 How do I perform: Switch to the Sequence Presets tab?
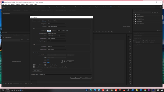(x=36, y=21)
